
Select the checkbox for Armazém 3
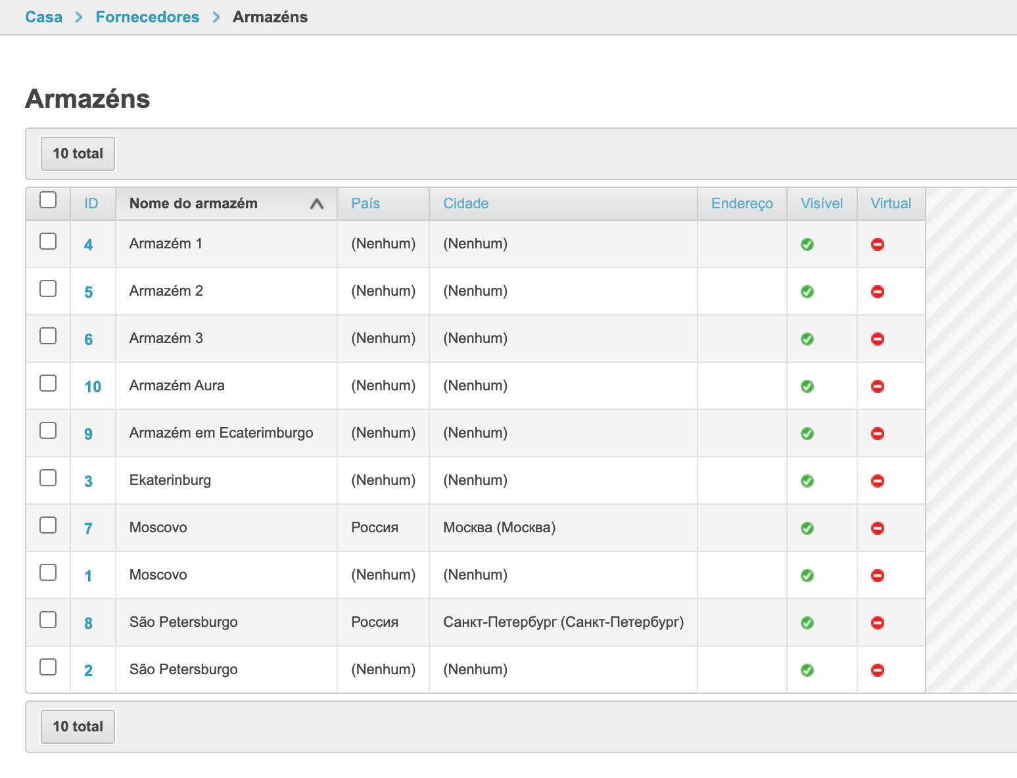click(x=48, y=336)
